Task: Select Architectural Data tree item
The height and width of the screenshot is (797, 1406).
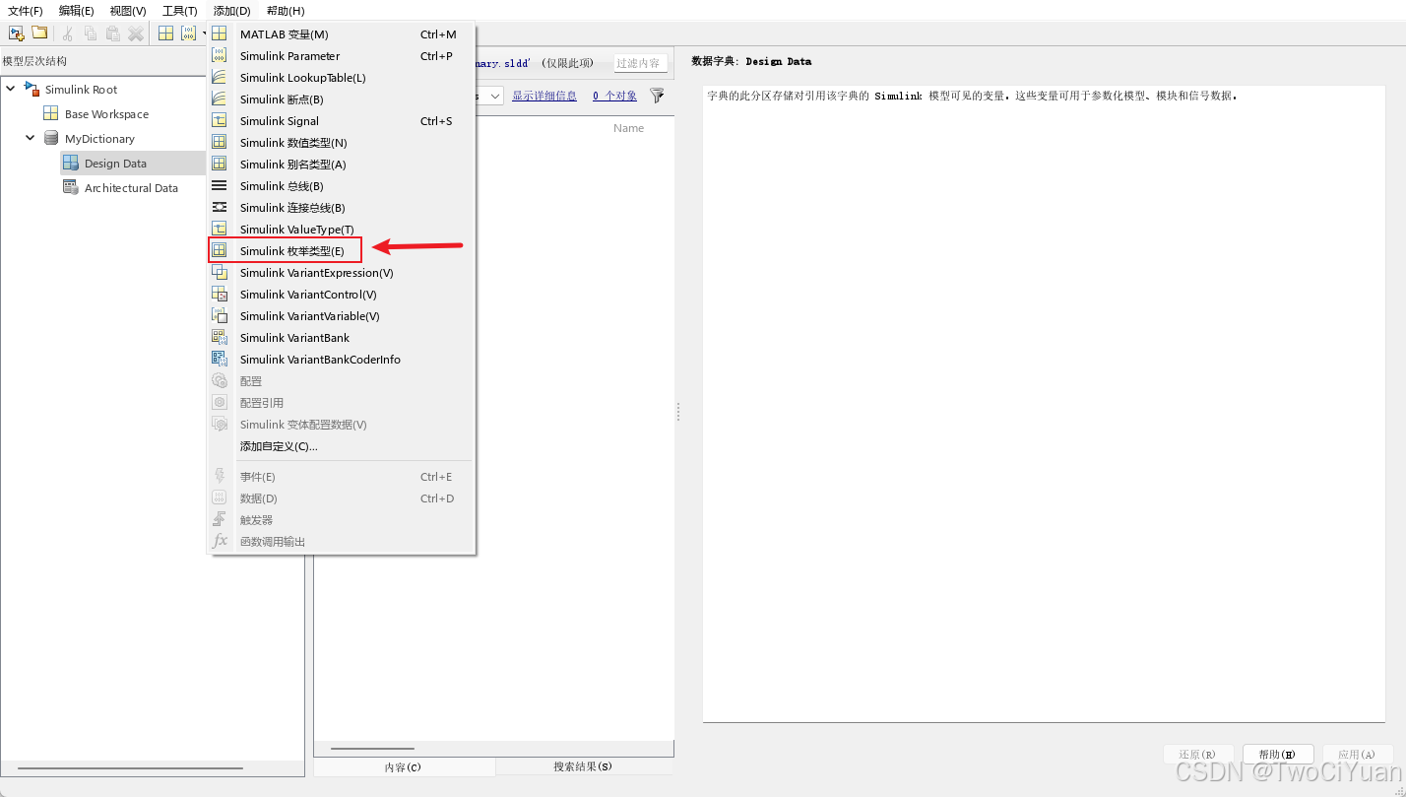Action: coord(131,187)
